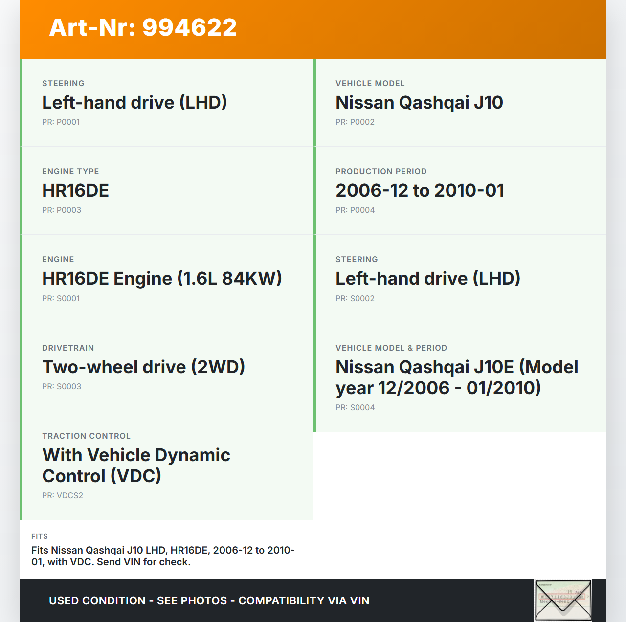Image resolution: width=626 pixels, height=622 pixels.
Task: Click the fits description text
Action: [163, 556]
